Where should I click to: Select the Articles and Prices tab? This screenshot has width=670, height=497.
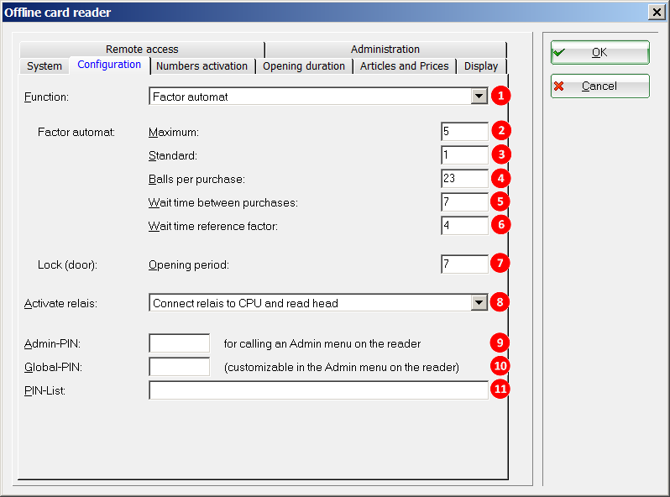click(x=404, y=66)
